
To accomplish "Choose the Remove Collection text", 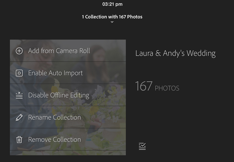I will pos(54,140).
